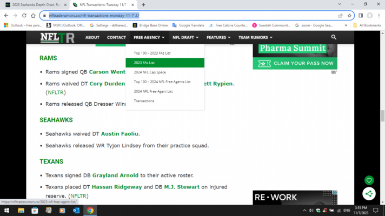The image size is (385, 216).
Task: Click the ENG language indicator
Action: pos(347,211)
